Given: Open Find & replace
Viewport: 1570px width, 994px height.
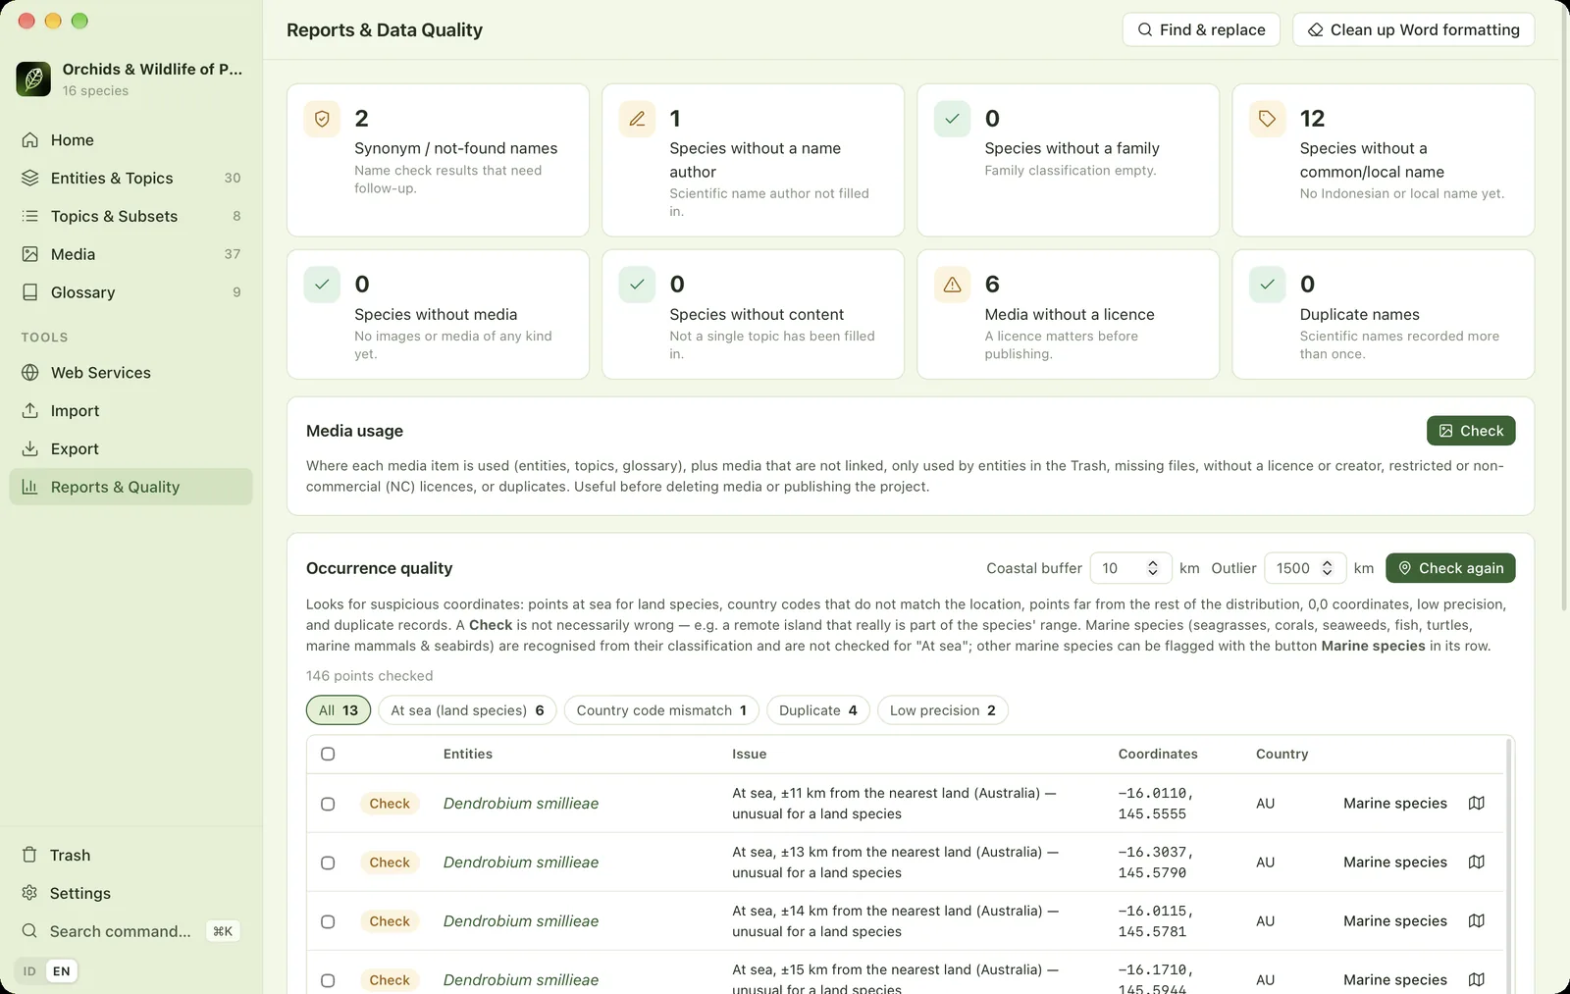Looking at the screenshot, I should 1201,29.
